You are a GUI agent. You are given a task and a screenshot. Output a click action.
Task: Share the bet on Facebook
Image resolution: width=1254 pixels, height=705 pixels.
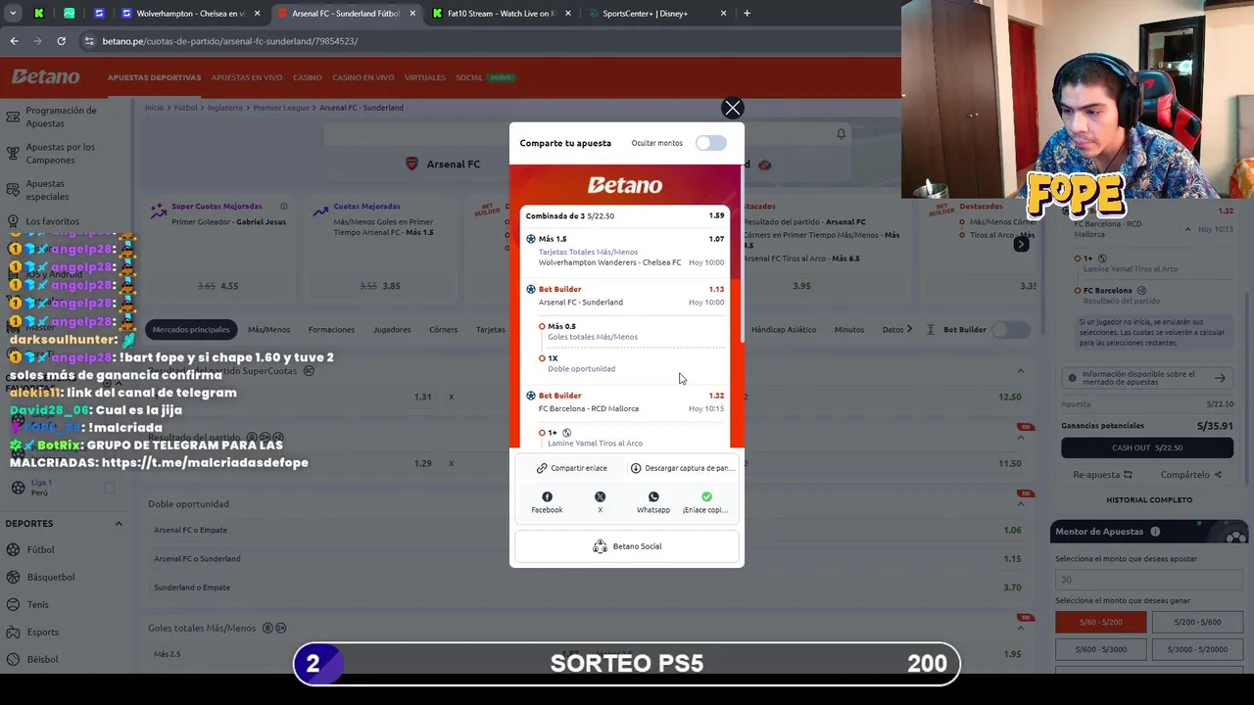[x=547, y=502]
